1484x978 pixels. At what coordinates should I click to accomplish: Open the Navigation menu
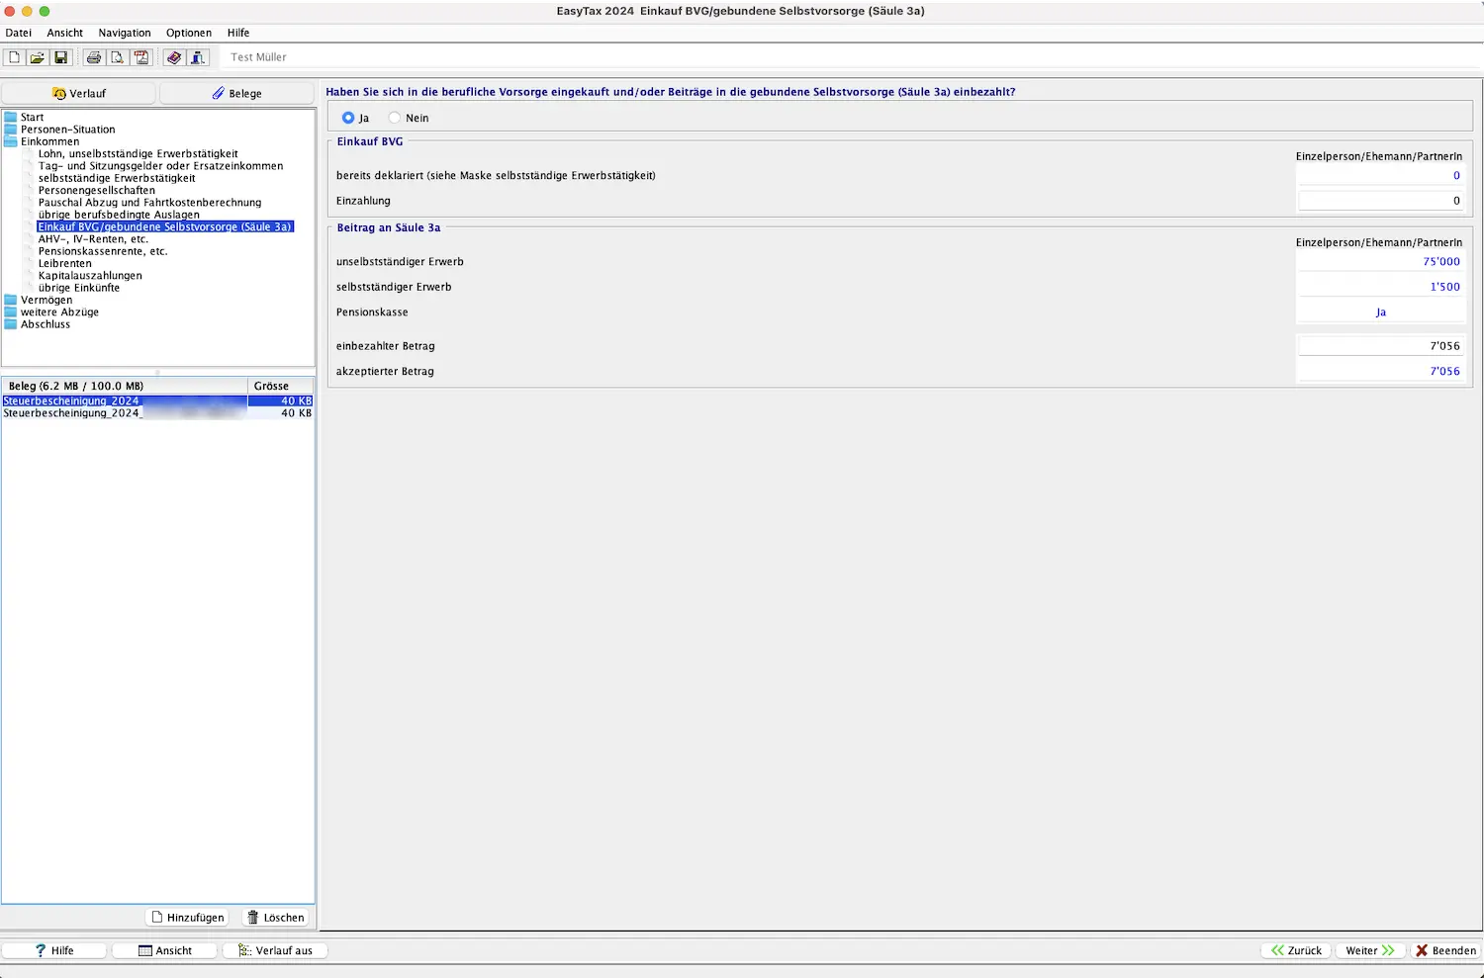125,33
